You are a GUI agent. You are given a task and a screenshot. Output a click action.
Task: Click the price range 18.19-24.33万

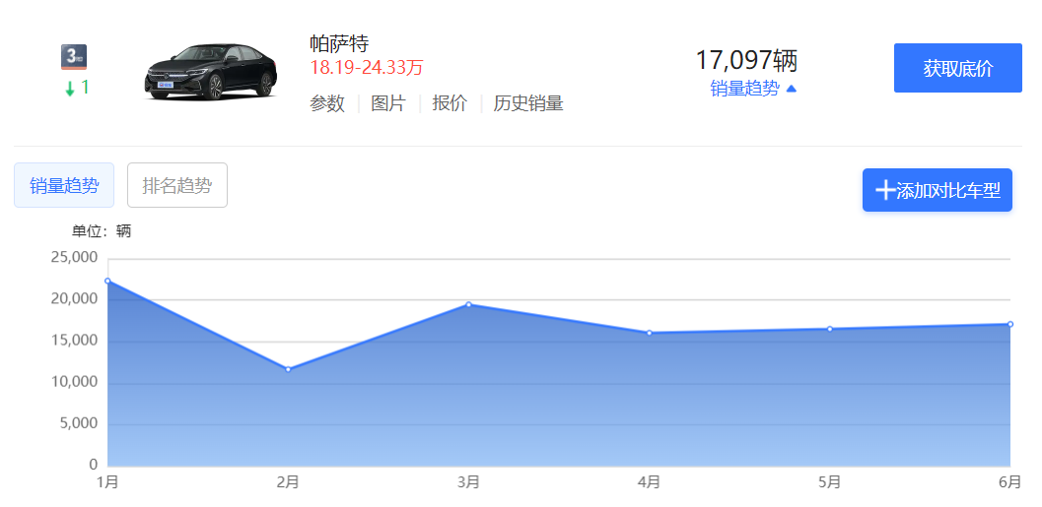(x=366, y=68)
